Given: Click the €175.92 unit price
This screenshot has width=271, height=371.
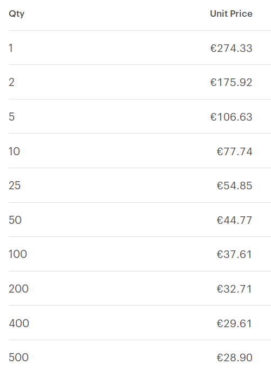Looking at the screenshot, I should [x=231, y=83].
